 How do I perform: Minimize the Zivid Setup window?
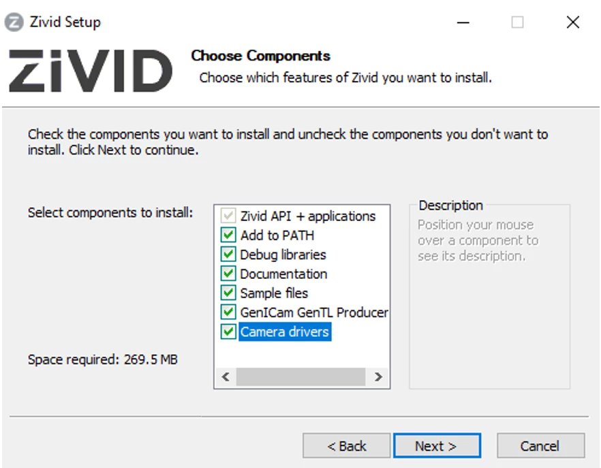(x=463, y=22)
